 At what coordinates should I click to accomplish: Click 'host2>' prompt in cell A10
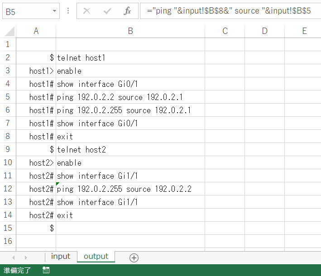41,162
